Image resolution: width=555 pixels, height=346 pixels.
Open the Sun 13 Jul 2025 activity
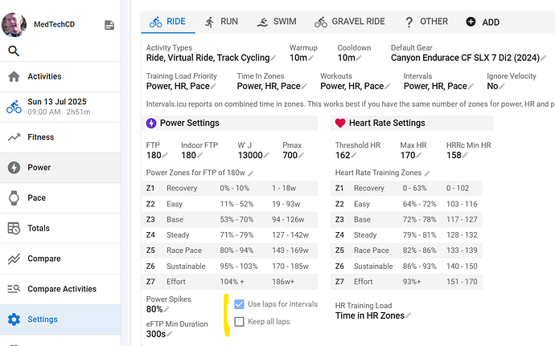point(56,107)
